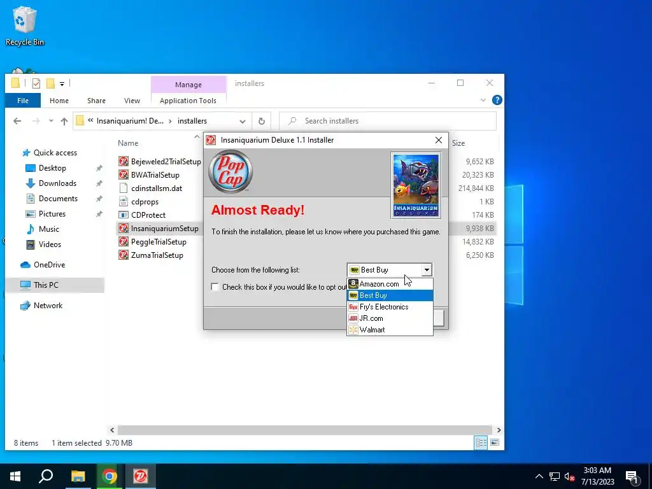
Task: Click the Insaniquarium Deluxe box art thumbnail
Action: (416, 185)
